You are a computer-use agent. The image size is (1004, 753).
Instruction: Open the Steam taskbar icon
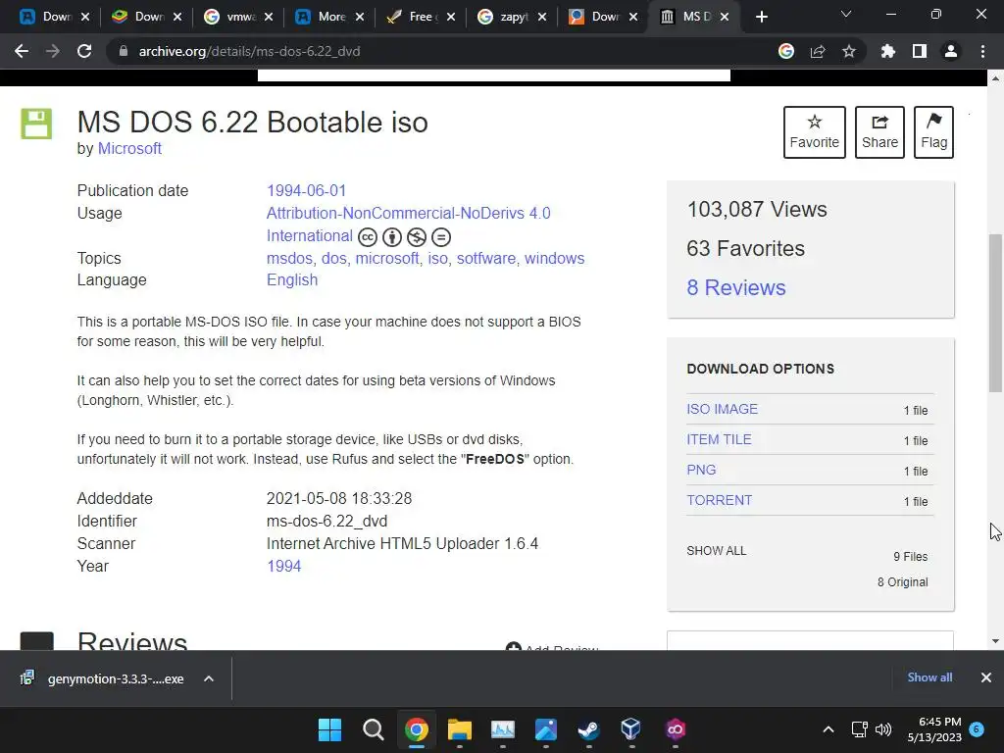pyautogui.click(x=588, y=729)
